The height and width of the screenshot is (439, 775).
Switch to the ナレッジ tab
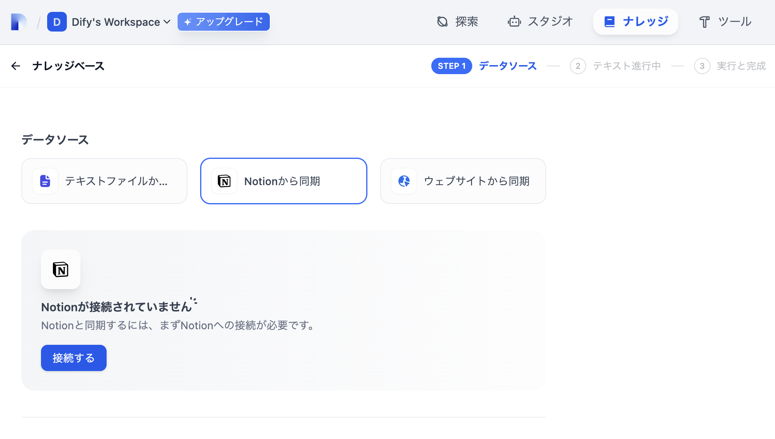pyautogui.click(x=636, y=22)
